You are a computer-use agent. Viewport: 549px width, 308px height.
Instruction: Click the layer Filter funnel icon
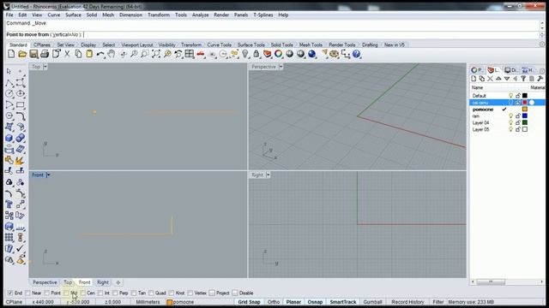pyautogui.click(x=523, y=79)
